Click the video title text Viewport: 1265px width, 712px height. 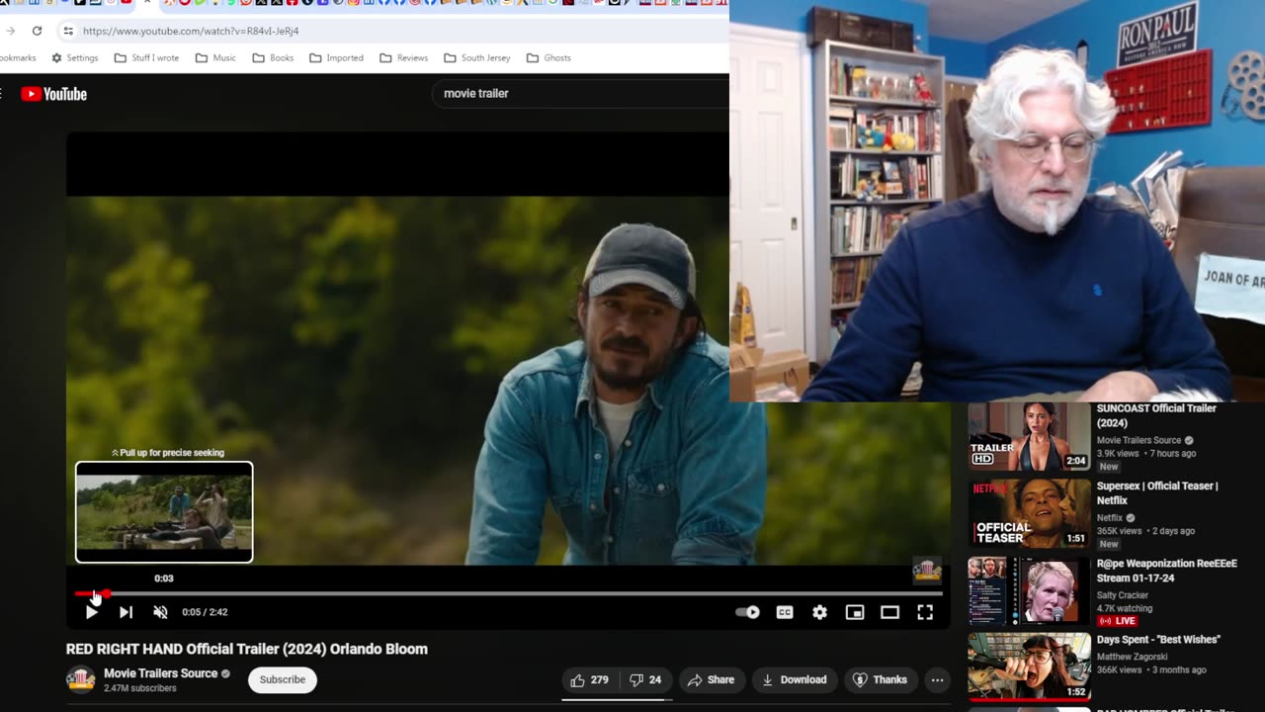pos(247,649)
